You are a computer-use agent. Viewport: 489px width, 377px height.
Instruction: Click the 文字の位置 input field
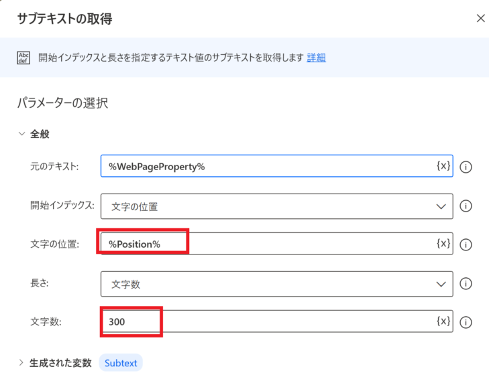pos(276,244)
